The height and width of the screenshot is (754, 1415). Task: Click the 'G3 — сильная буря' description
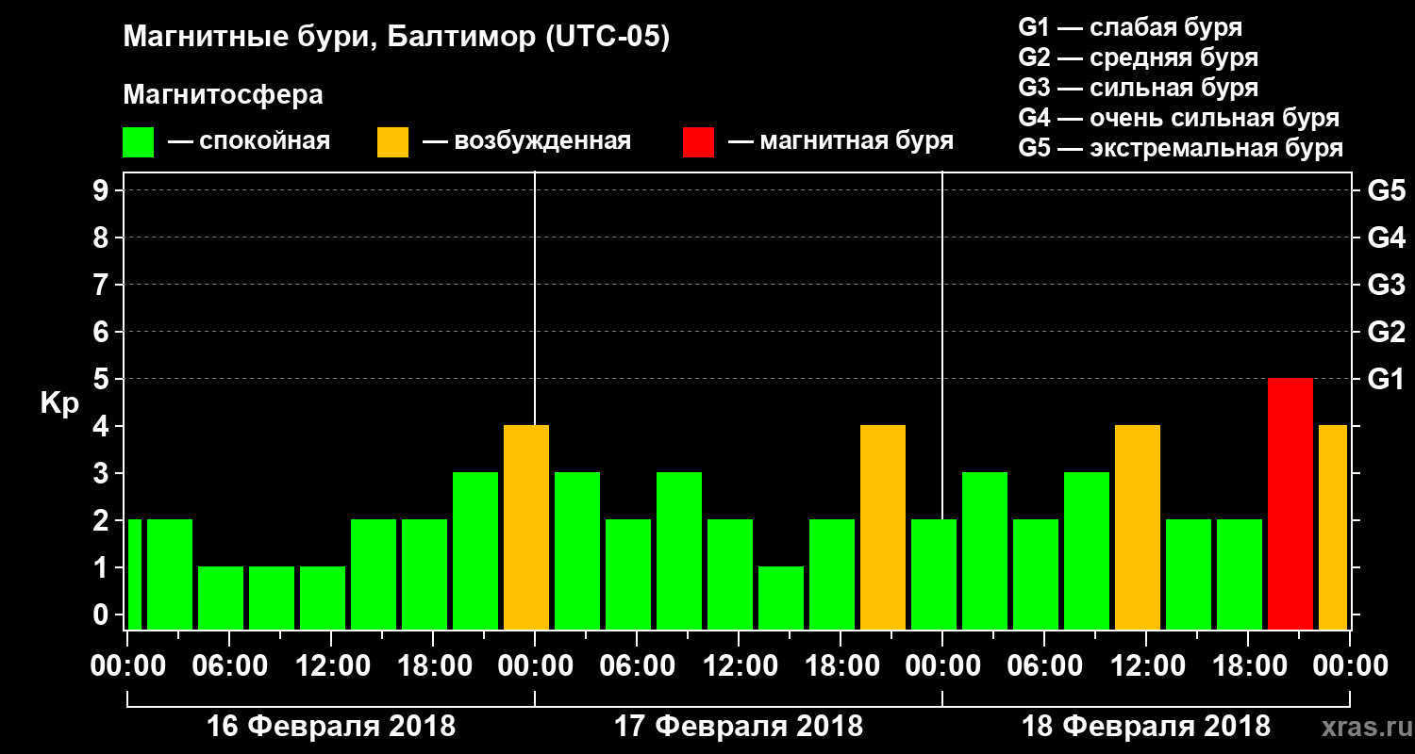click(x=1138, y=88)
